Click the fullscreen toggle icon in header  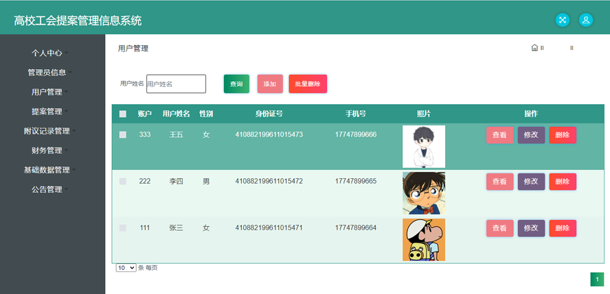(562, 20)
